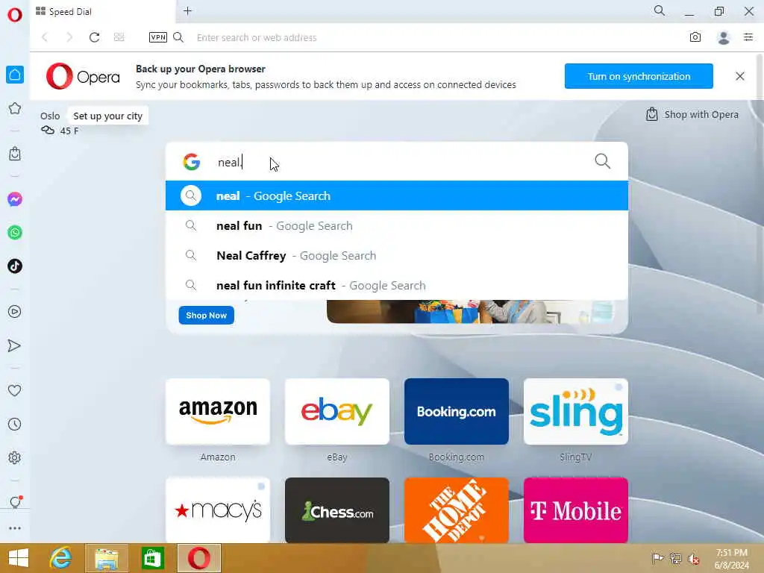
Task: Select 'neal - Google Search' suggestion
Action: 397,196
